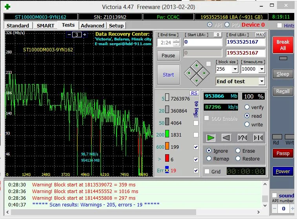This screenshot has height=219, width=297.
Task: Click the Start LBA input field
Action: 202,42
